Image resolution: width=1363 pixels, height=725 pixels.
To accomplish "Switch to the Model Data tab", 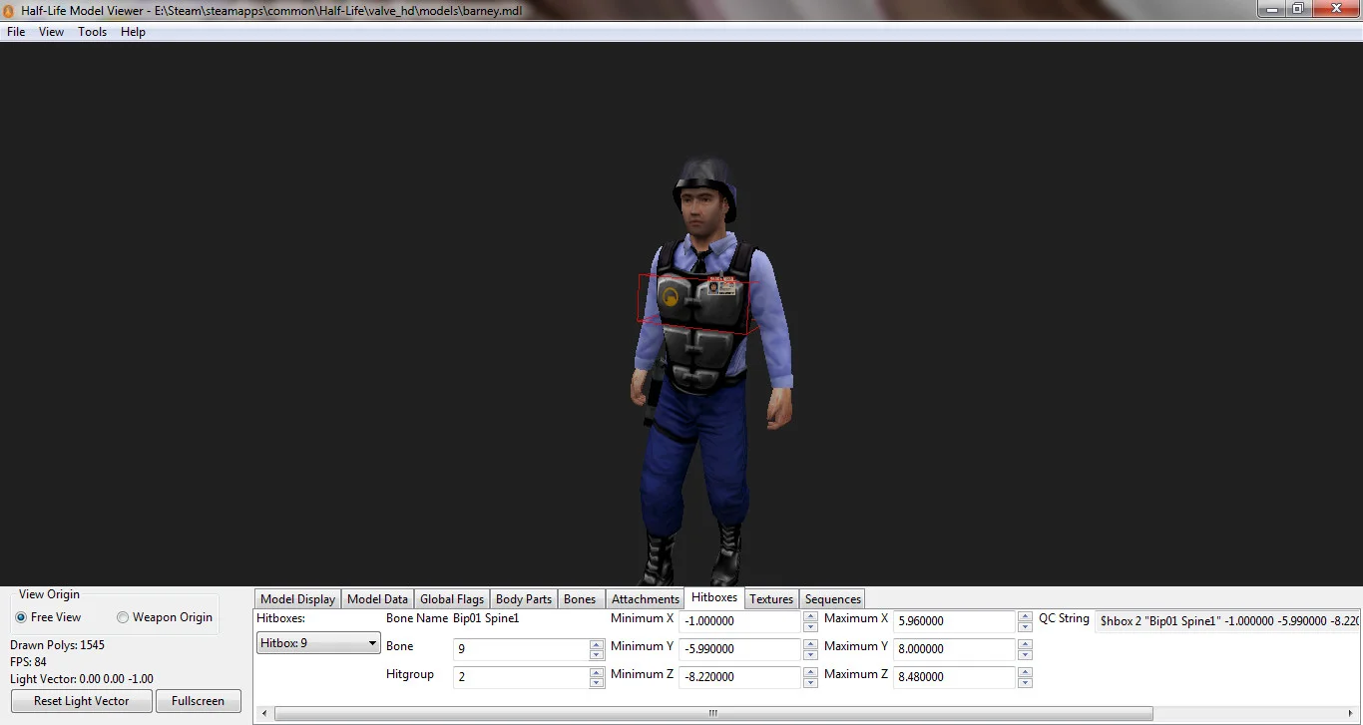I will coord(377,599).
